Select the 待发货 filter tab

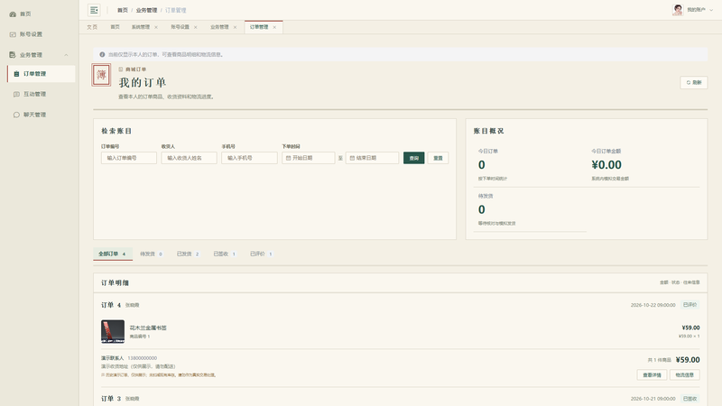click(151, 254)
